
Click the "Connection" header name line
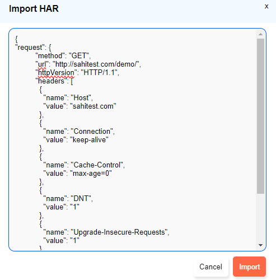pos(79,132)
